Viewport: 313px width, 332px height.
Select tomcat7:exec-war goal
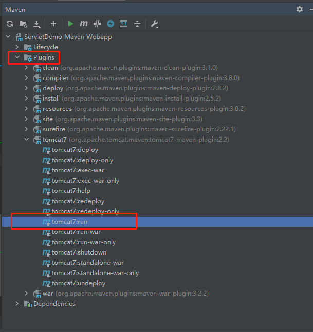78,170
